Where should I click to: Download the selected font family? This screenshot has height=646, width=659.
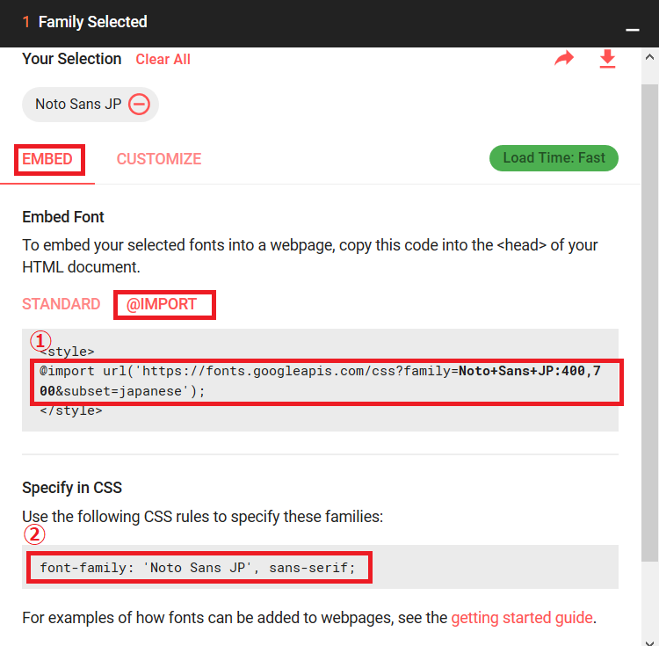(607, 59)
